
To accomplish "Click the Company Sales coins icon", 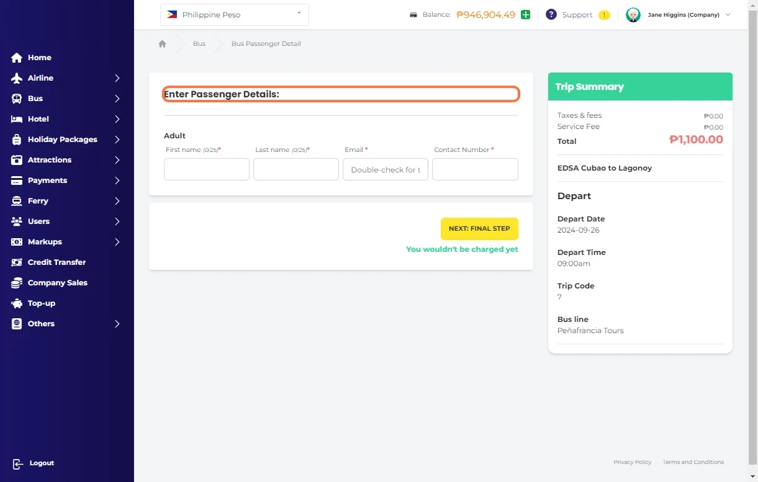I will 17,283.
